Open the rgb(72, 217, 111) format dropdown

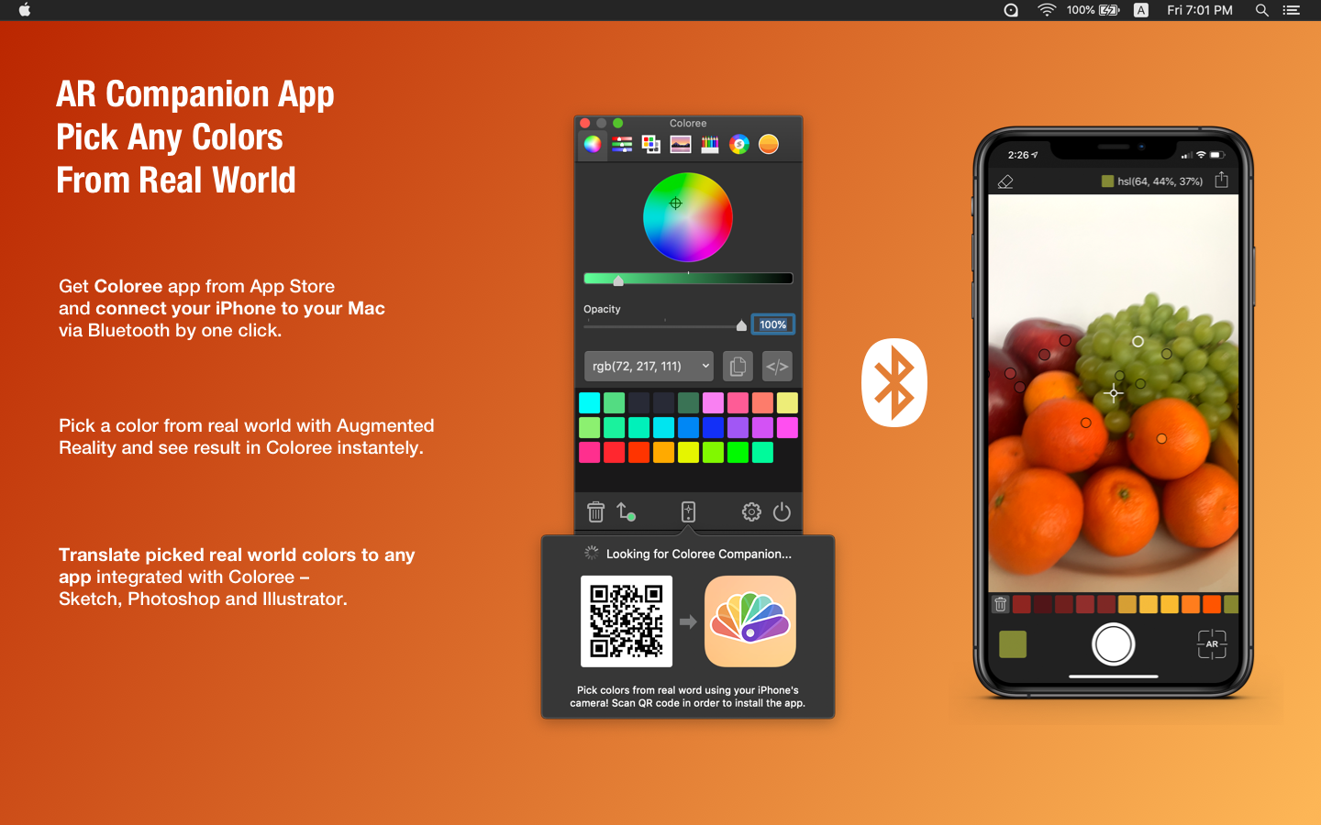coord(649,366)
